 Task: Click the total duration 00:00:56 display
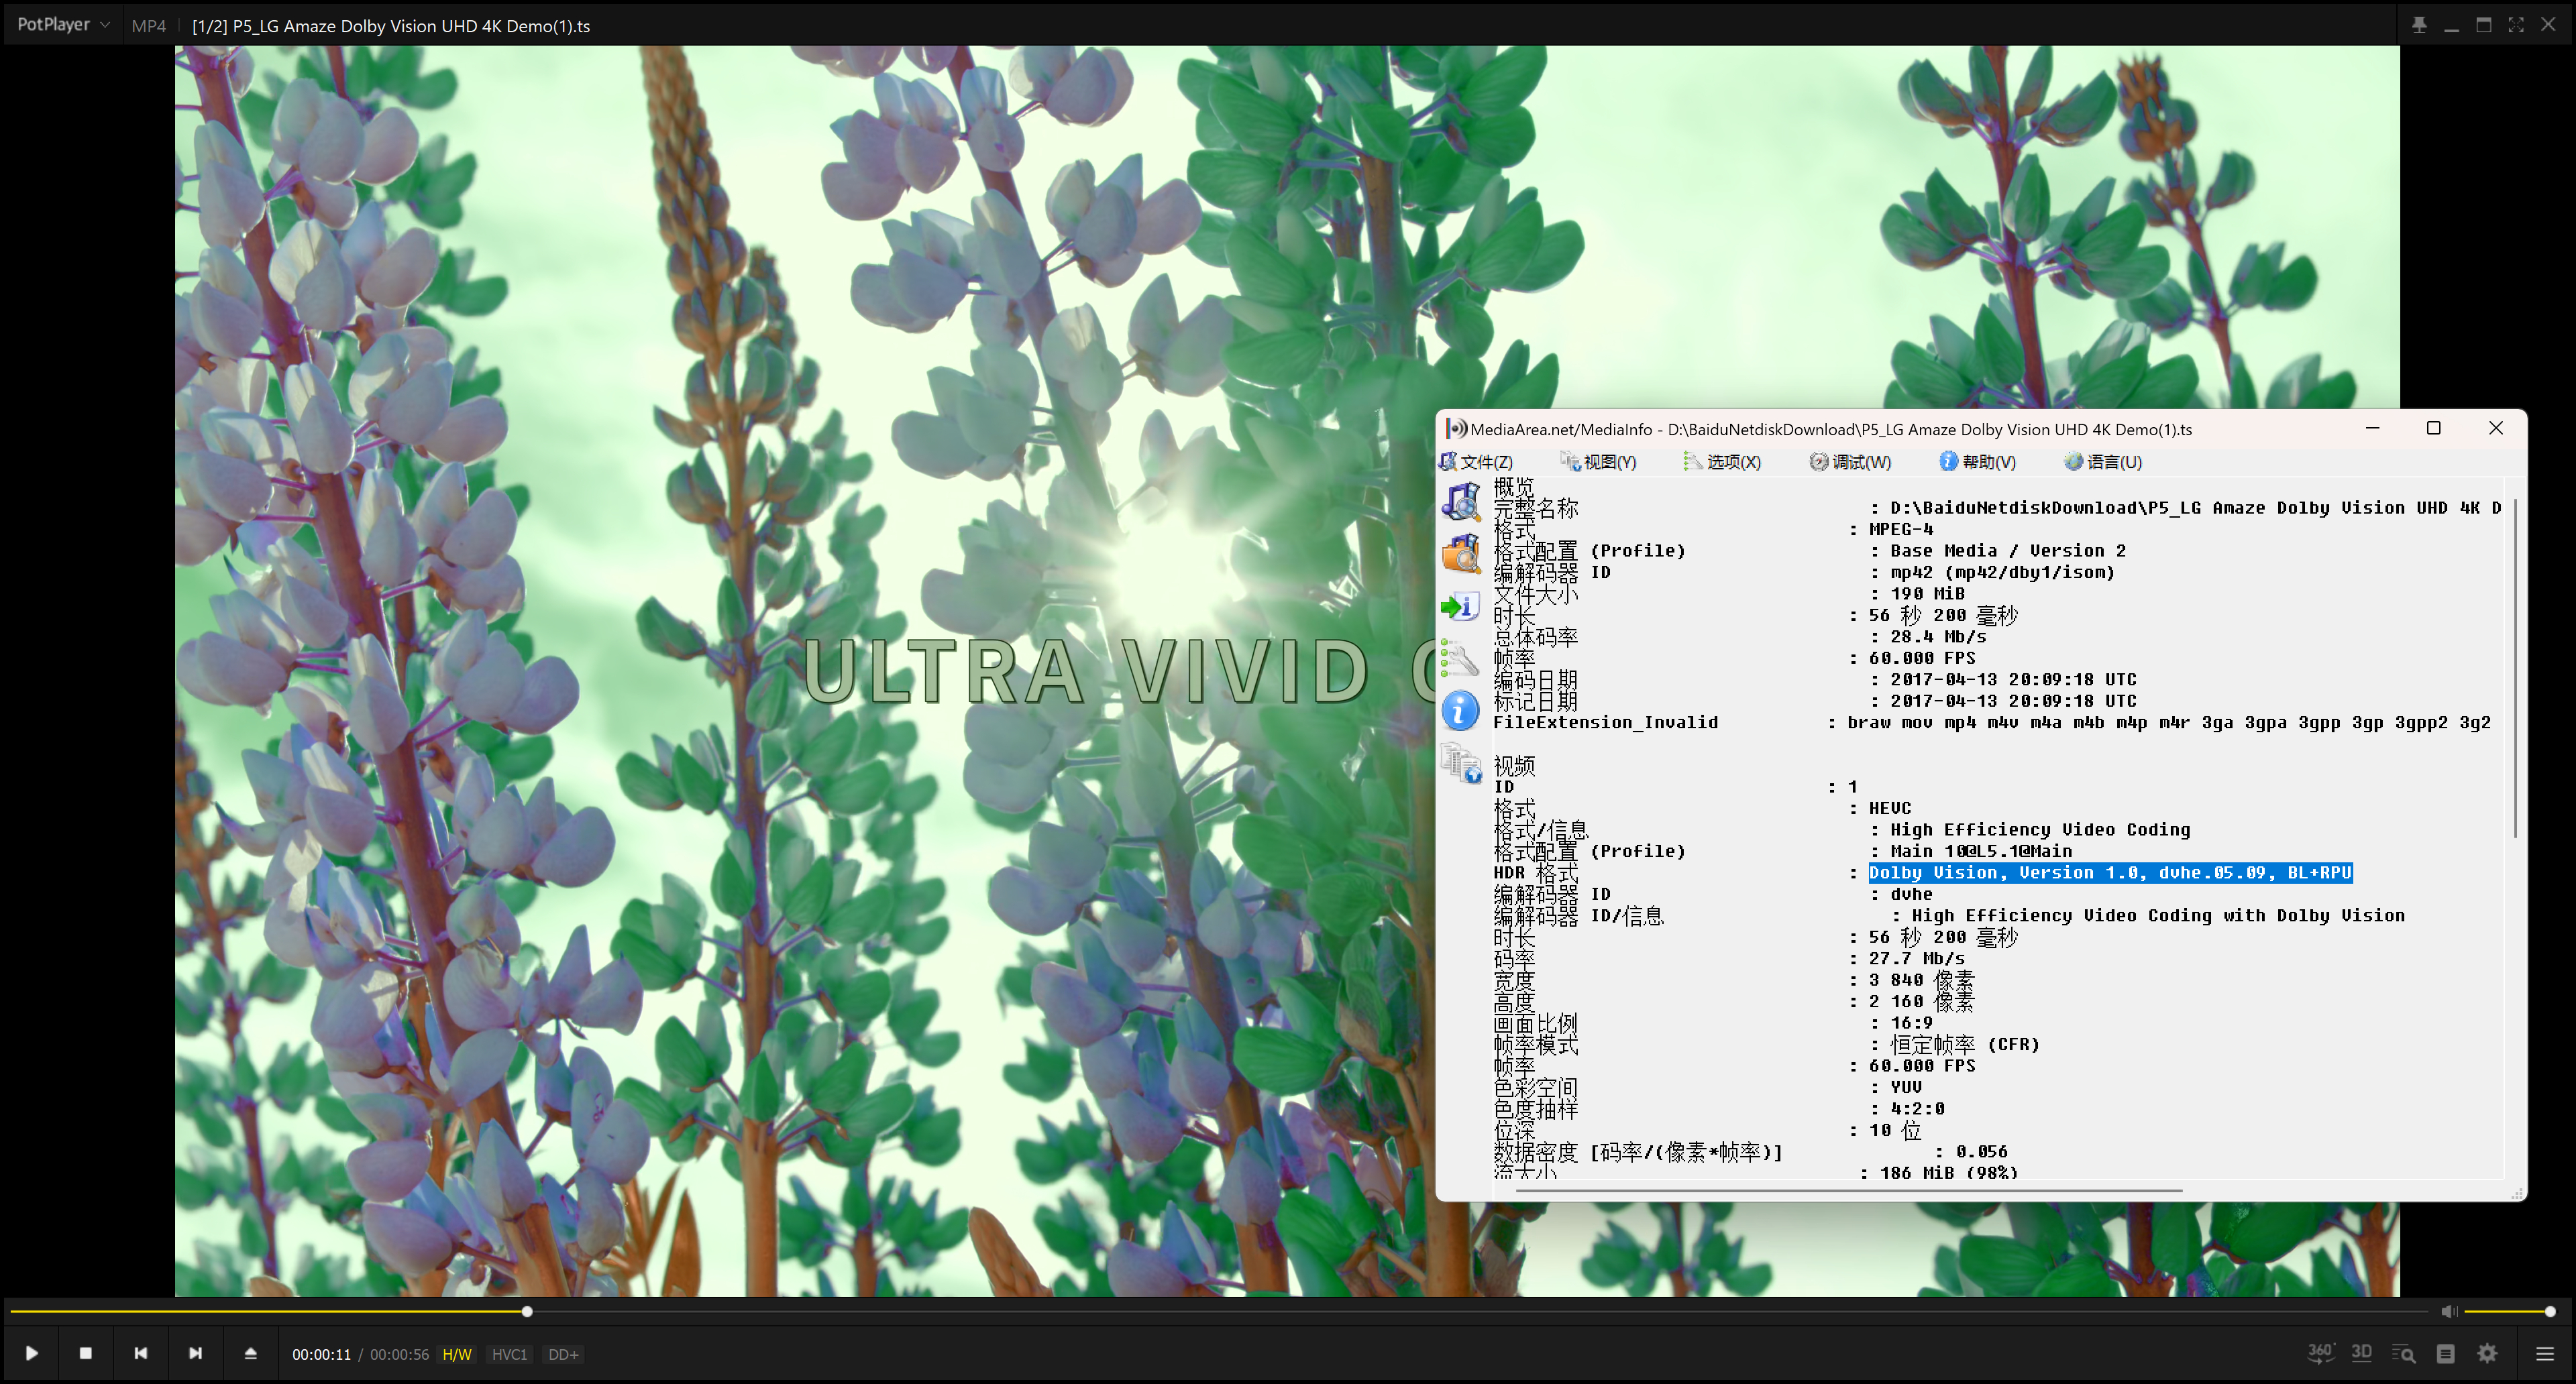(x=399, y=1354)
